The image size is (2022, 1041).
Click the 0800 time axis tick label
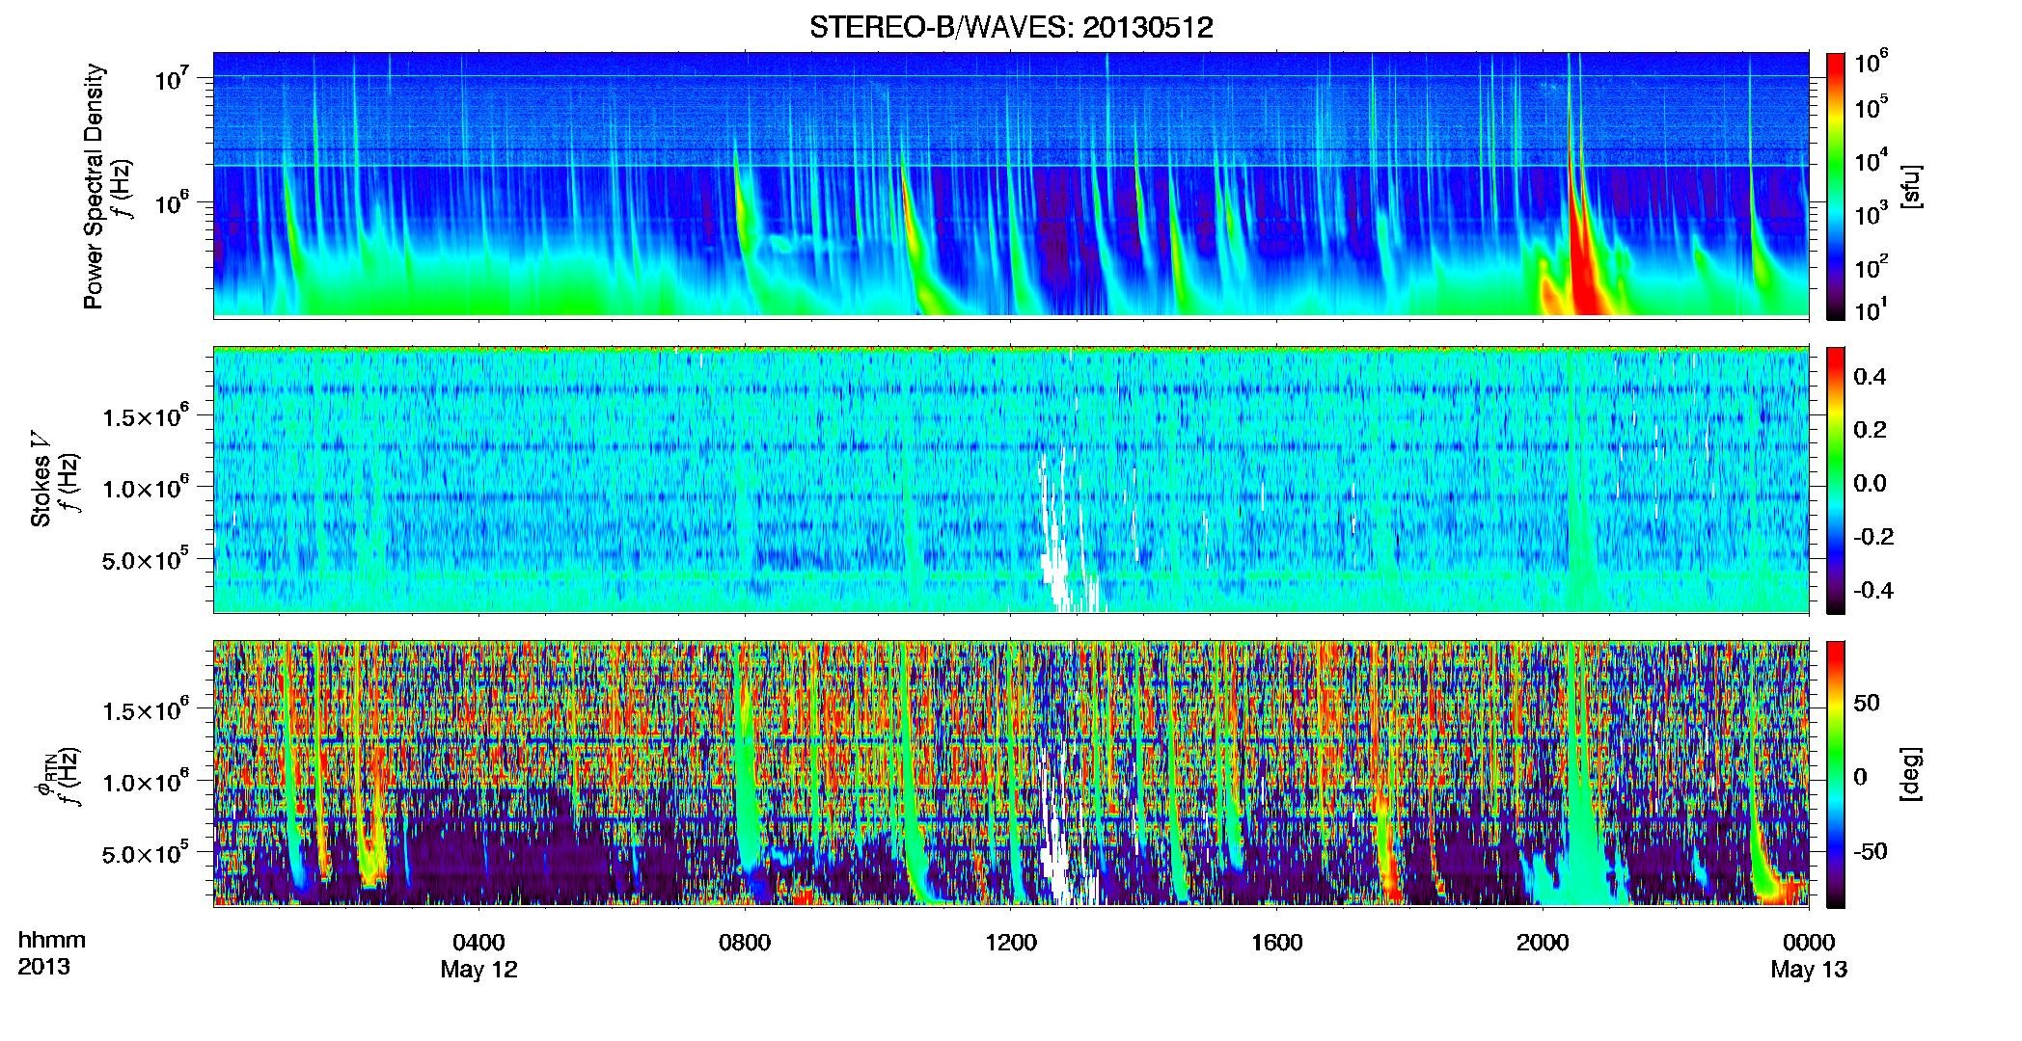coord(745,943)
